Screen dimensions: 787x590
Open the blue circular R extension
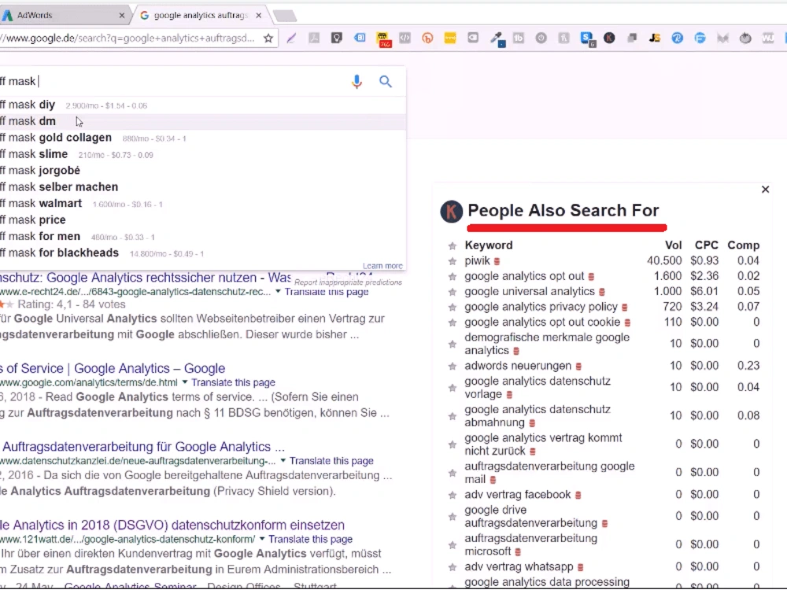click(677, 38)
